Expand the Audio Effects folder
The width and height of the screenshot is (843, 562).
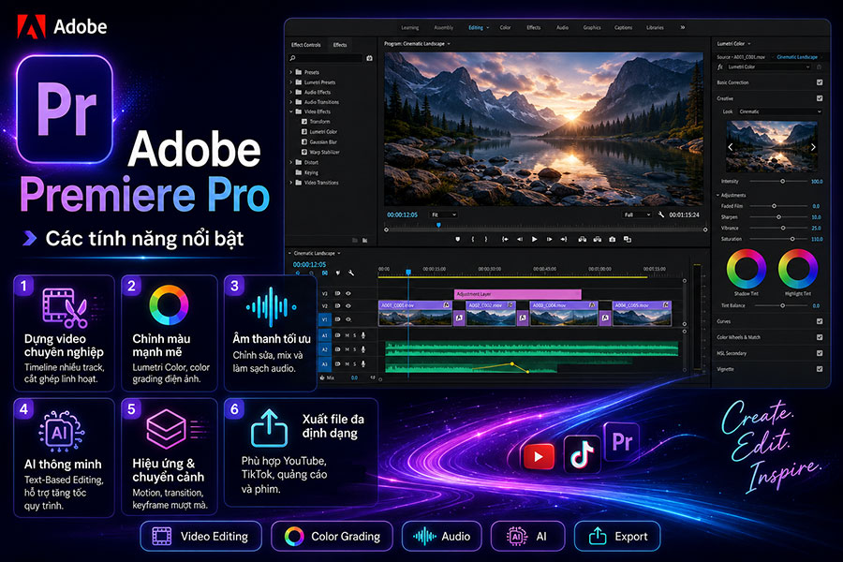click(291, 92)
